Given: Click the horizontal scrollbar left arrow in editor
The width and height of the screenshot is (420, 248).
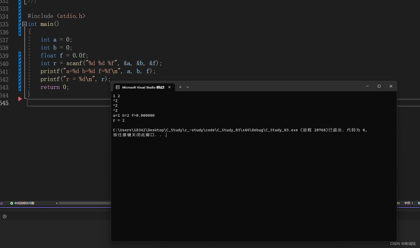Looking at the screenshot, I should pyautogui.click(x=57, y=203).
